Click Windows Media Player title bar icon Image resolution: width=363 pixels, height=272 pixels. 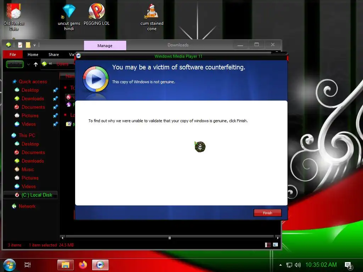78,56
